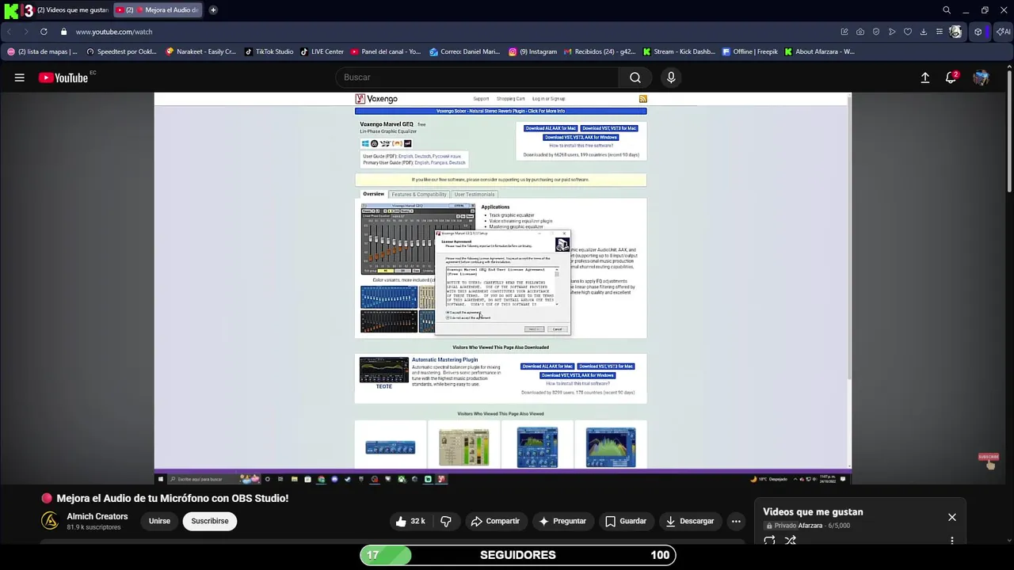Open browser downloads icon in toolbar
Image resolution: width=1014 pixels, height=570 pixels.
click(924, 32)
